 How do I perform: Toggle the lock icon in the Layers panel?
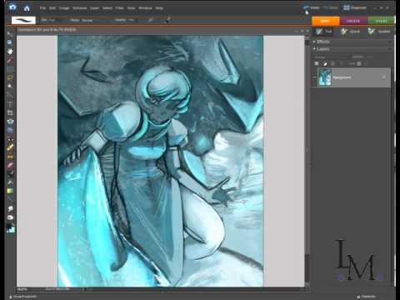pos(359,63)
